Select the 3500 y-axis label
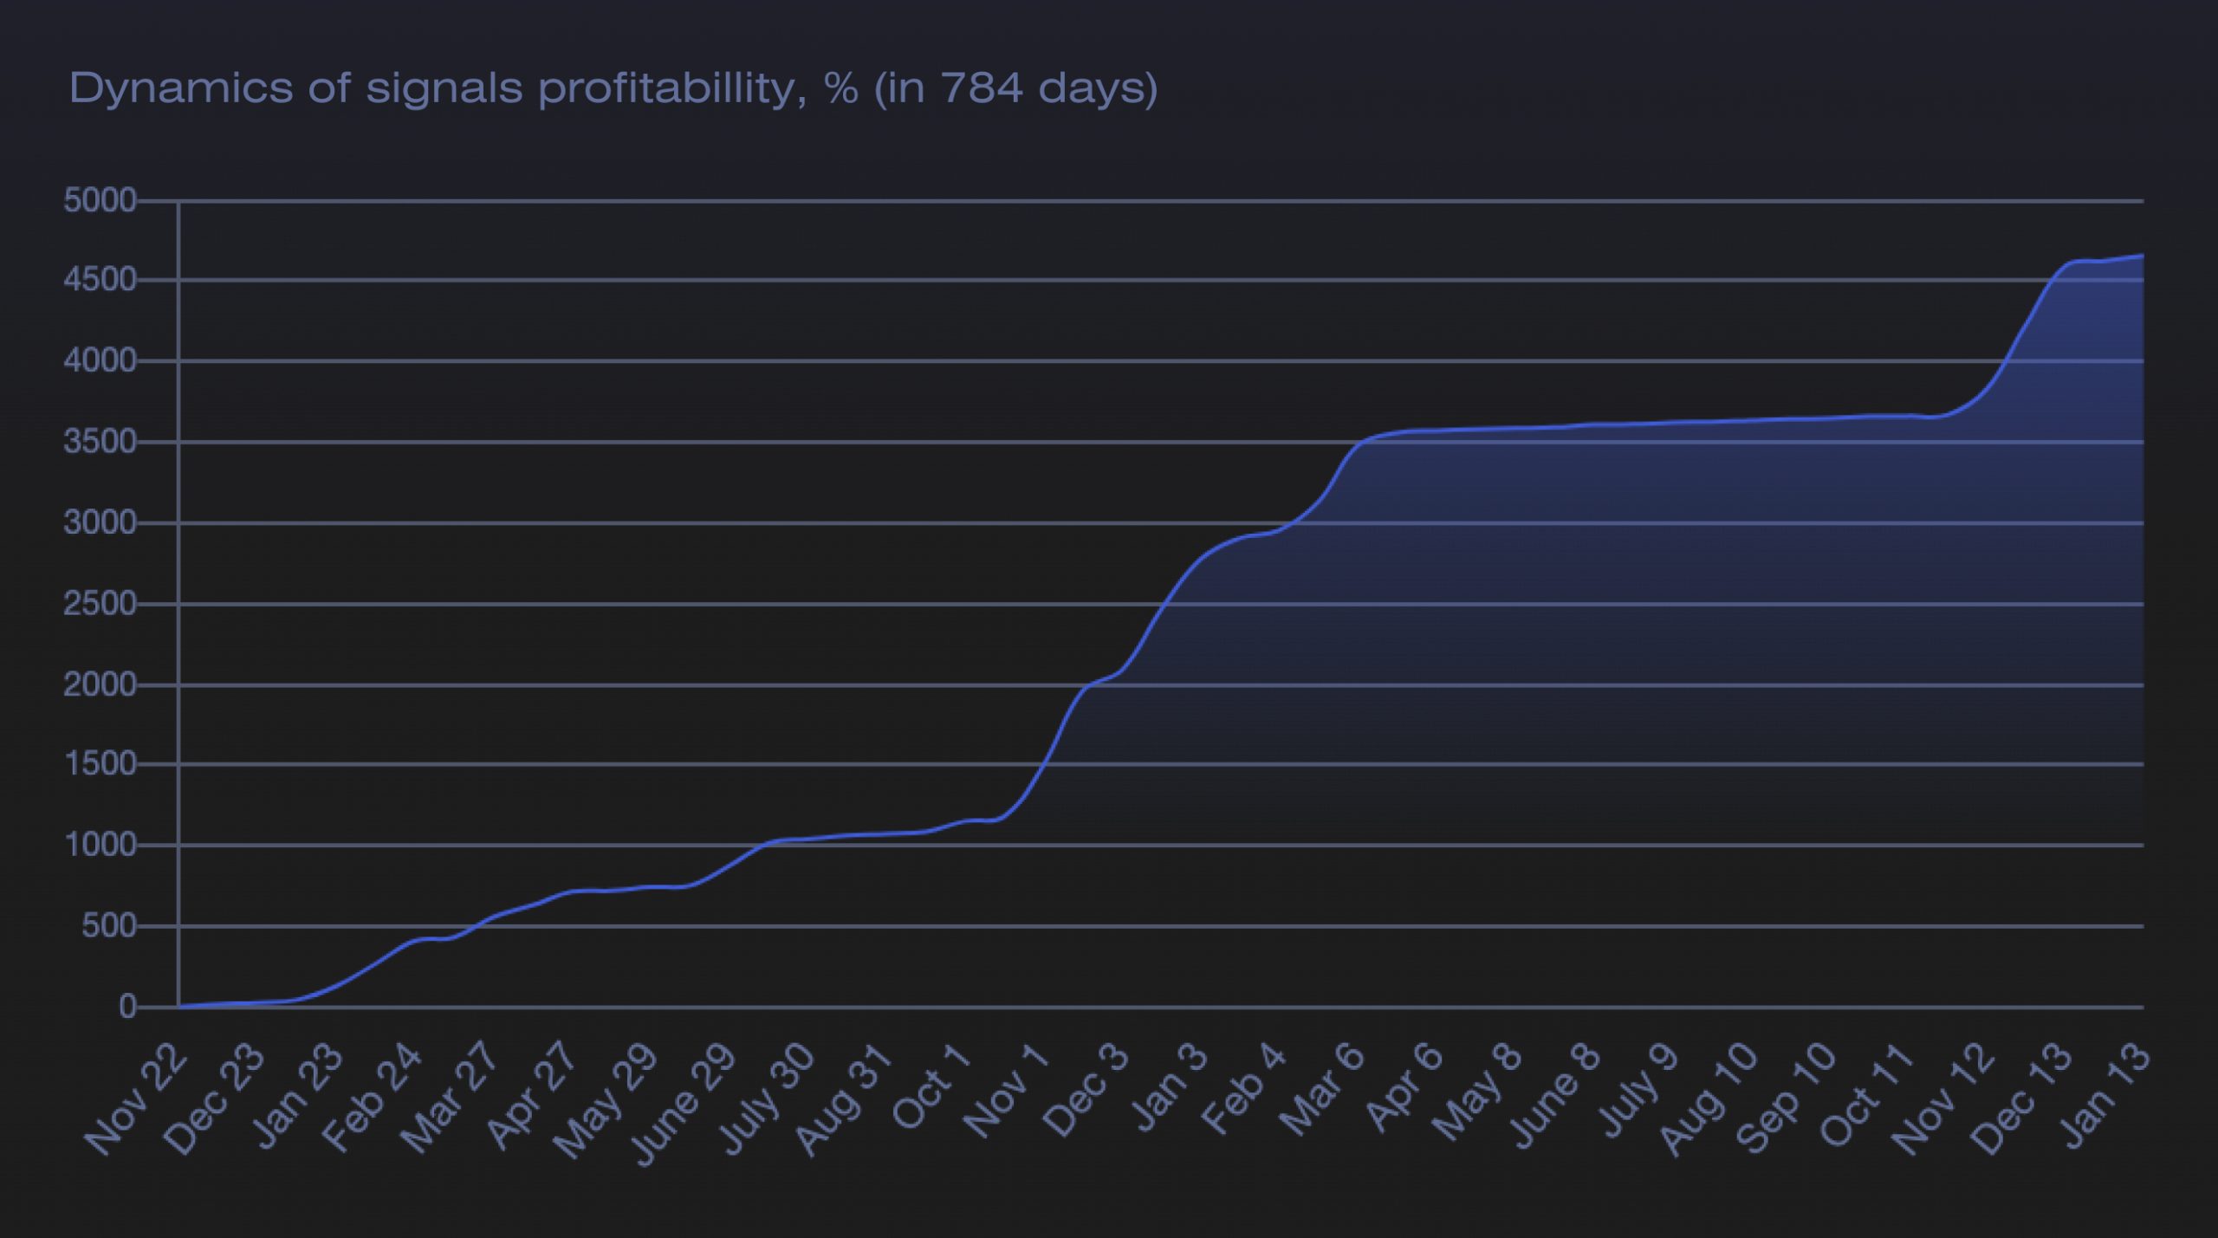 pyautogui.click(x=100, y=442)
